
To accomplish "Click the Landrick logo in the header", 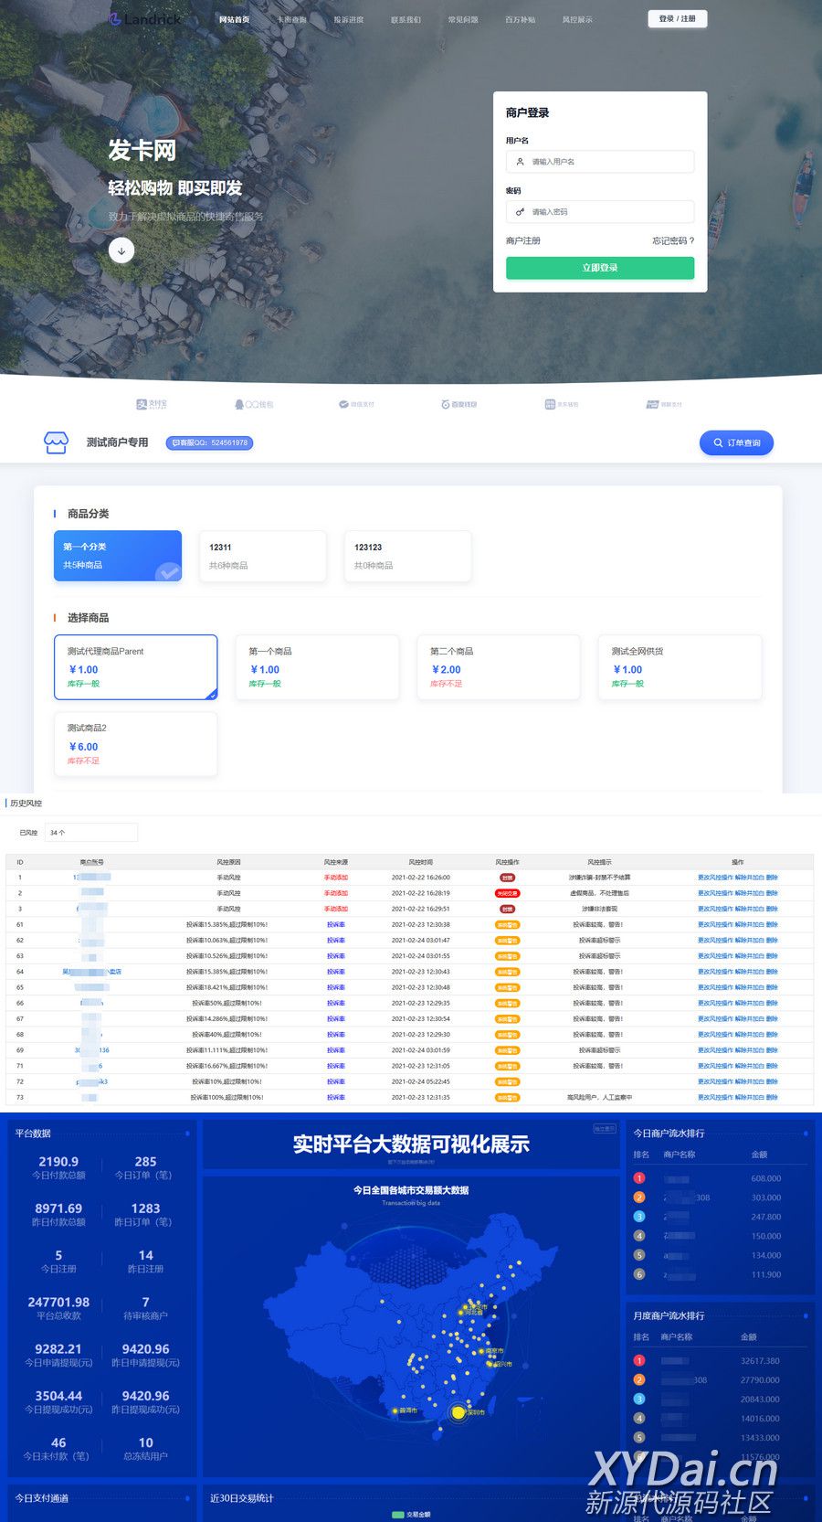I will [144, 19].
